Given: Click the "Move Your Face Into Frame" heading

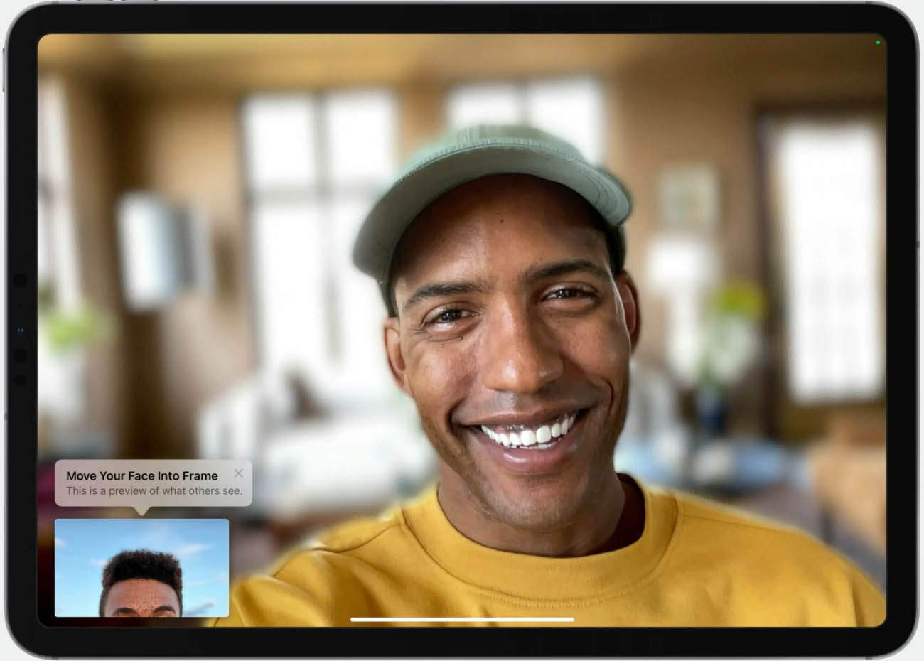Looking at the screenshot, I should click(x=142, y=475).
